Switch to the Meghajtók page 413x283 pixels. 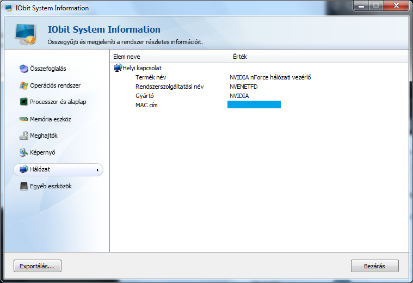(x=44, y=136)
